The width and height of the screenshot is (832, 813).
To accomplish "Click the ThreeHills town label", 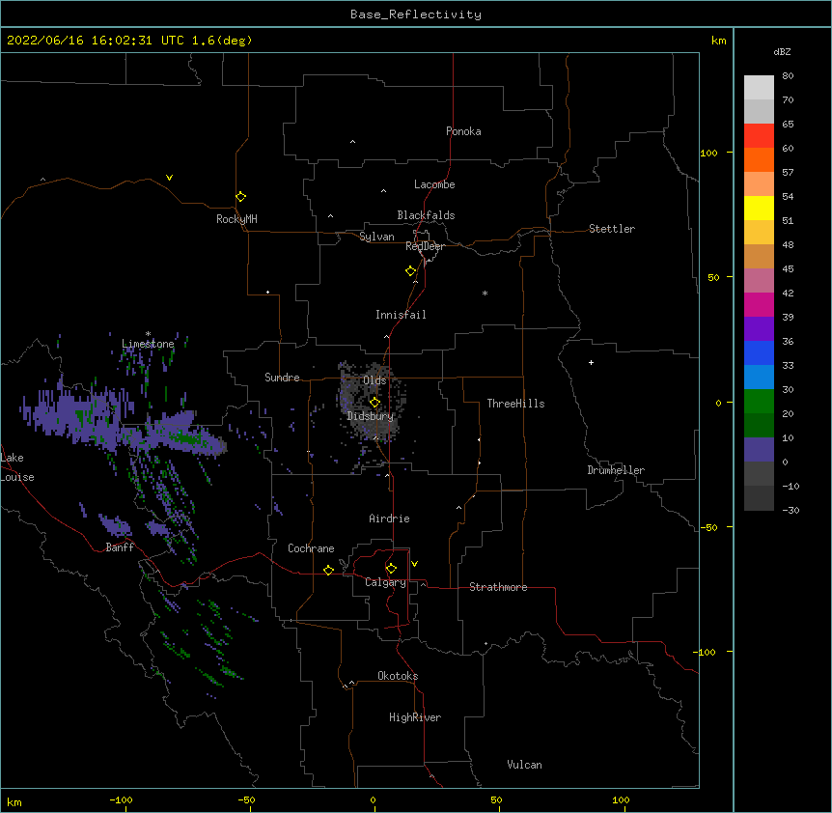I will tap(515, 404).
